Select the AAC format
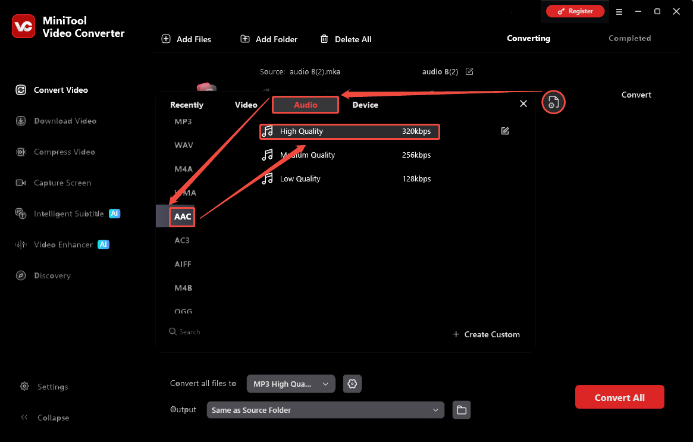 tap(182, 217)
